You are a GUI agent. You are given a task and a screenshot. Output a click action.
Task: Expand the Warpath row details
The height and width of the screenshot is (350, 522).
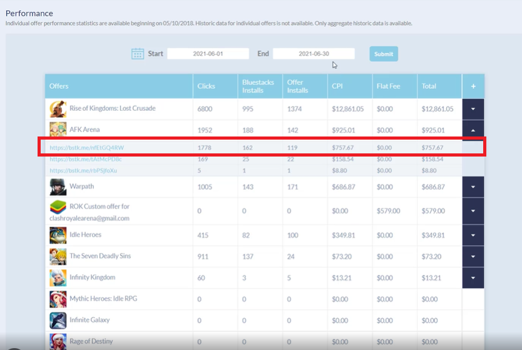click(473, 187)
